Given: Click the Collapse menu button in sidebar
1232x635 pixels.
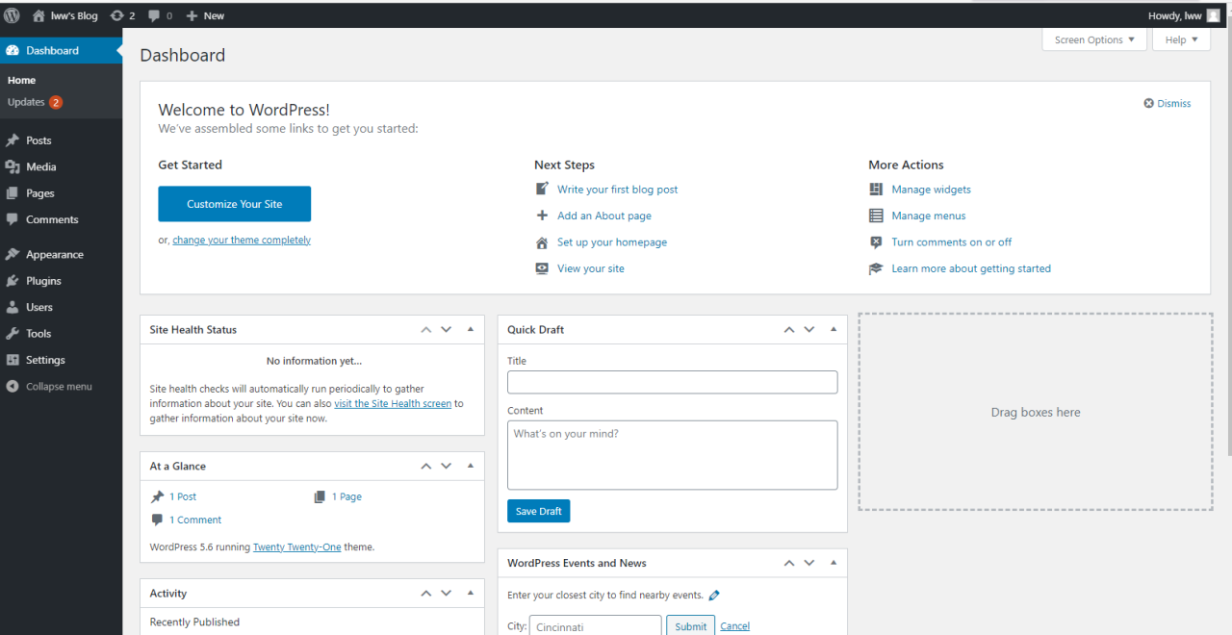Looking at the screenshot, I should 49,387.
